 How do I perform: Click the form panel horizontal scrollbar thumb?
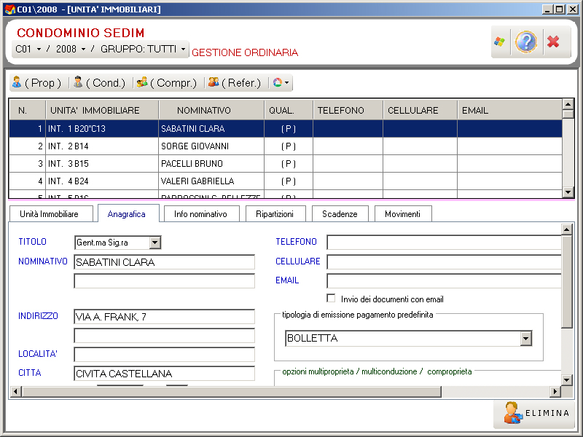[x=231, y=391]
